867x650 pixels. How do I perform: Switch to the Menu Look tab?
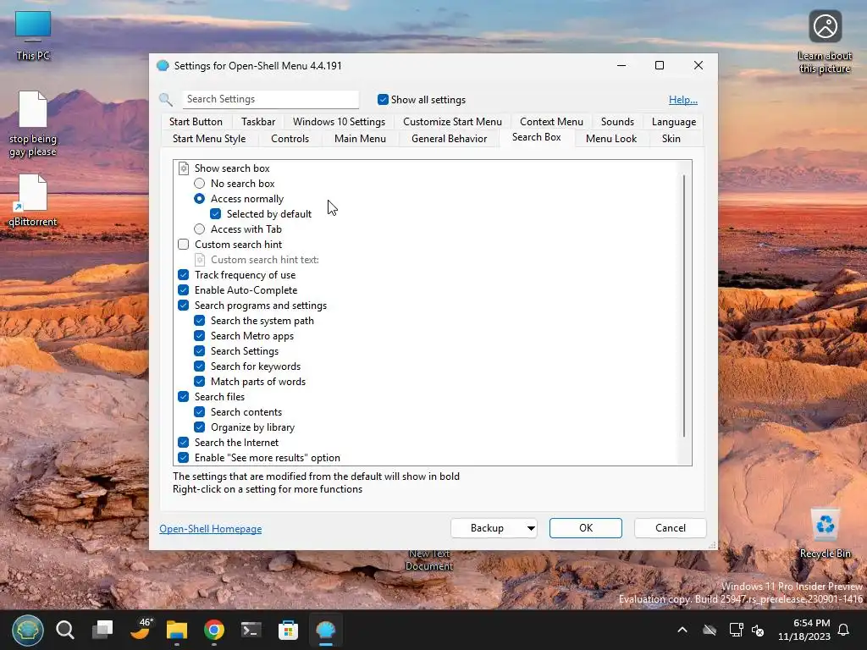(611, 139)
